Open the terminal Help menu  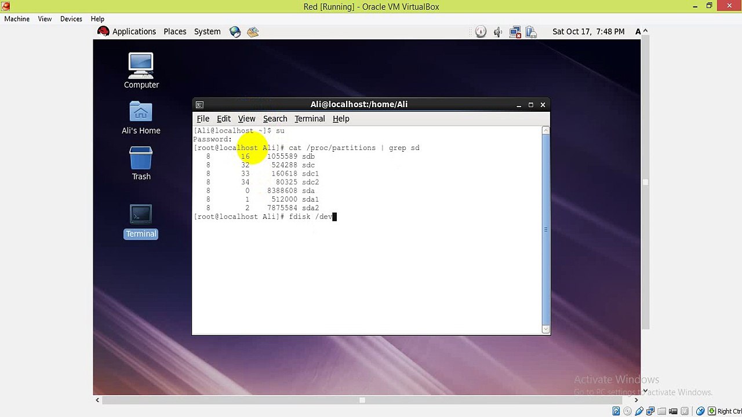tap(341, 119)
